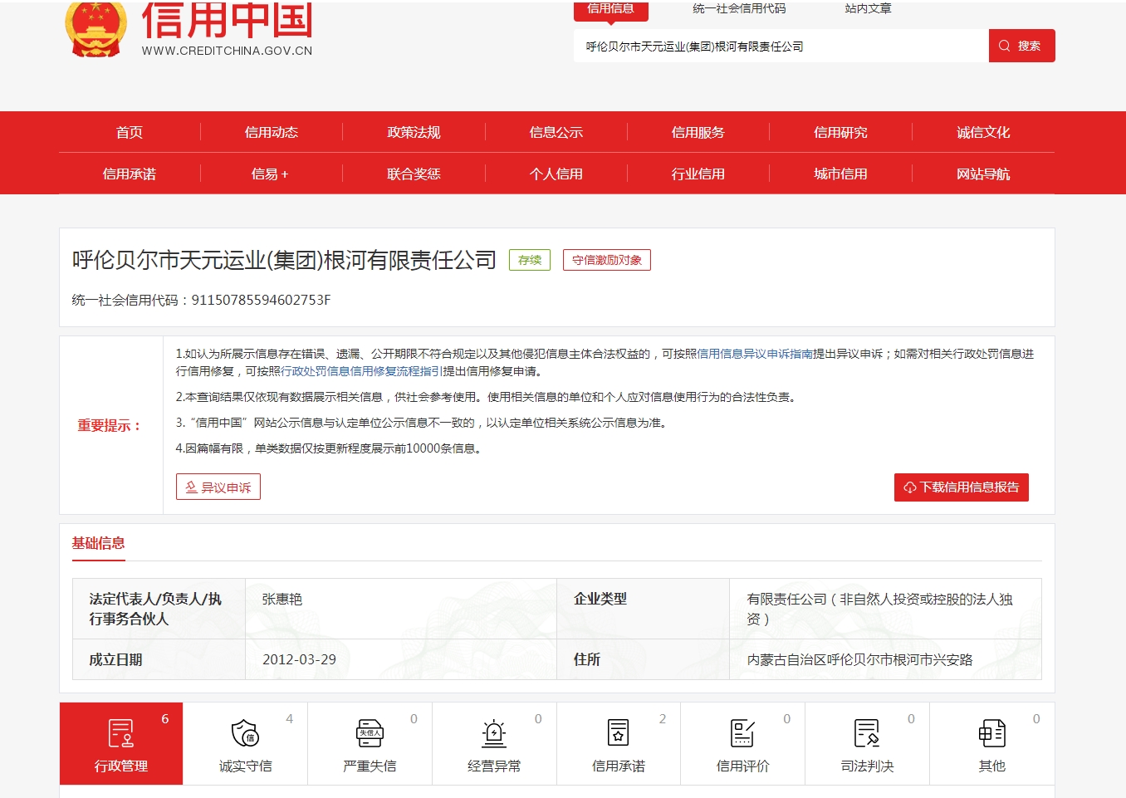Select the 诚实守信 category tab
1126x798 pixels.
245,743
